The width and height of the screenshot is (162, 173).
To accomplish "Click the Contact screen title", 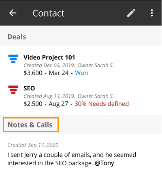I will (49, 13).
